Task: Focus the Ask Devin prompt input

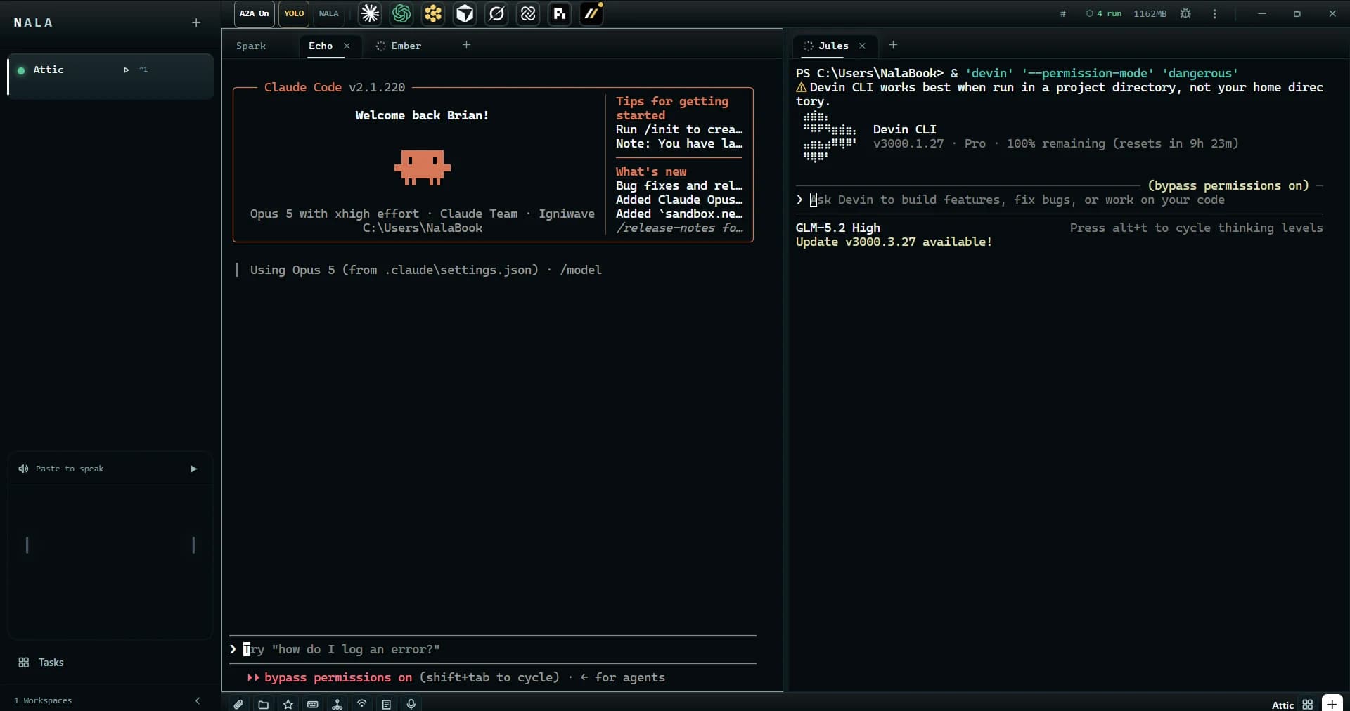Action: [x=1059, y=200]
